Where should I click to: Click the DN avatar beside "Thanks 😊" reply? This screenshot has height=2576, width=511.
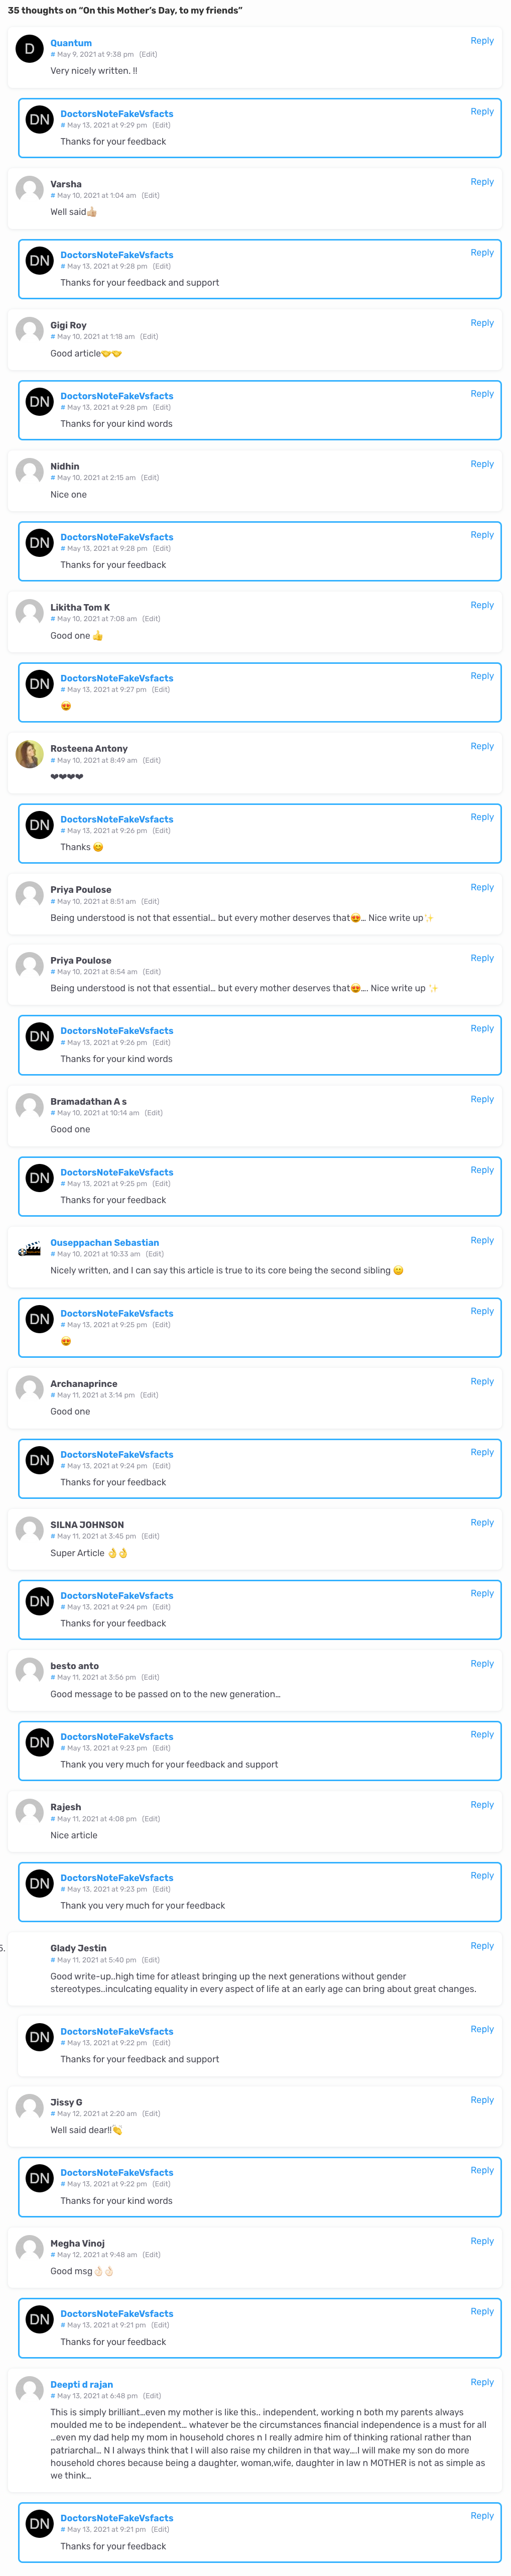point(39,825)
